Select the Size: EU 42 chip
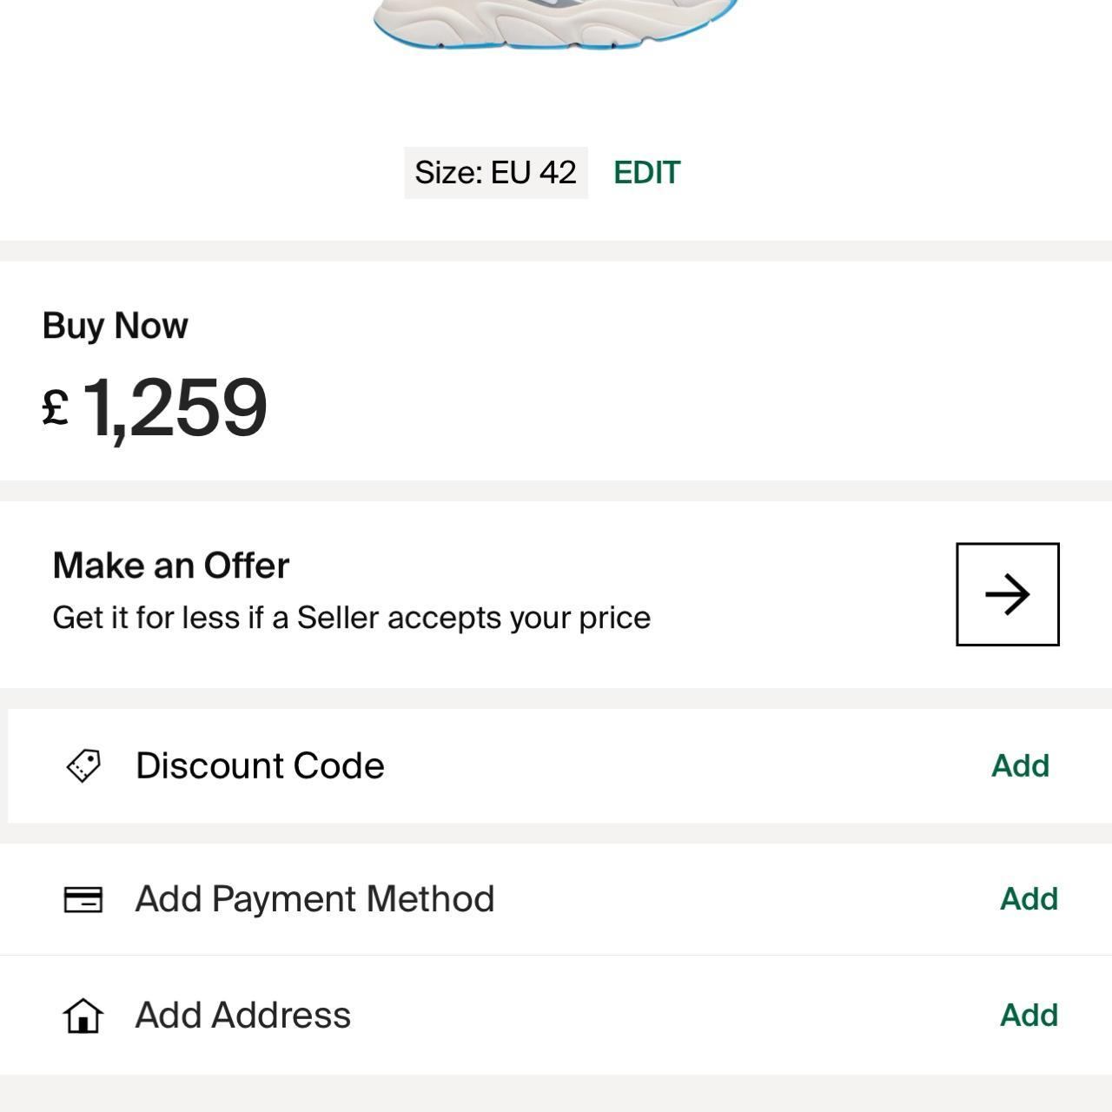 [495, 173]
